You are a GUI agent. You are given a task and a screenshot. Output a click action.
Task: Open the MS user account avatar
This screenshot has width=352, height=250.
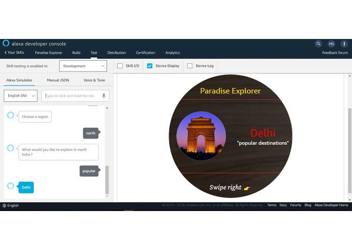(331, 44)
